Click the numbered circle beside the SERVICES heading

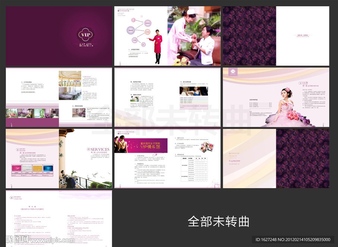pos(87,149)
